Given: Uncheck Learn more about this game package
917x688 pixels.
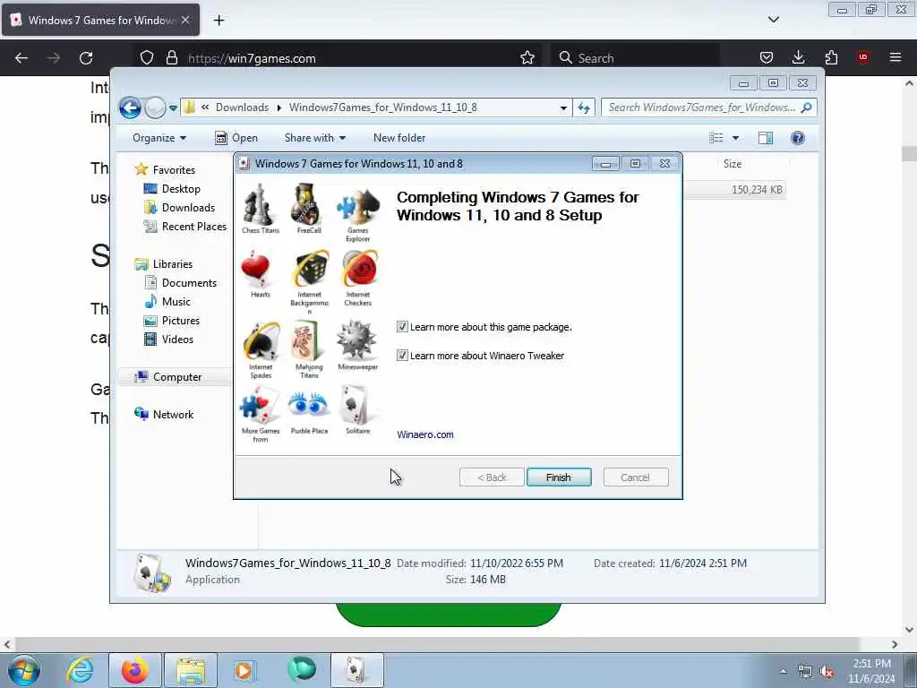Looking at the screenshot, I should 402,327.
